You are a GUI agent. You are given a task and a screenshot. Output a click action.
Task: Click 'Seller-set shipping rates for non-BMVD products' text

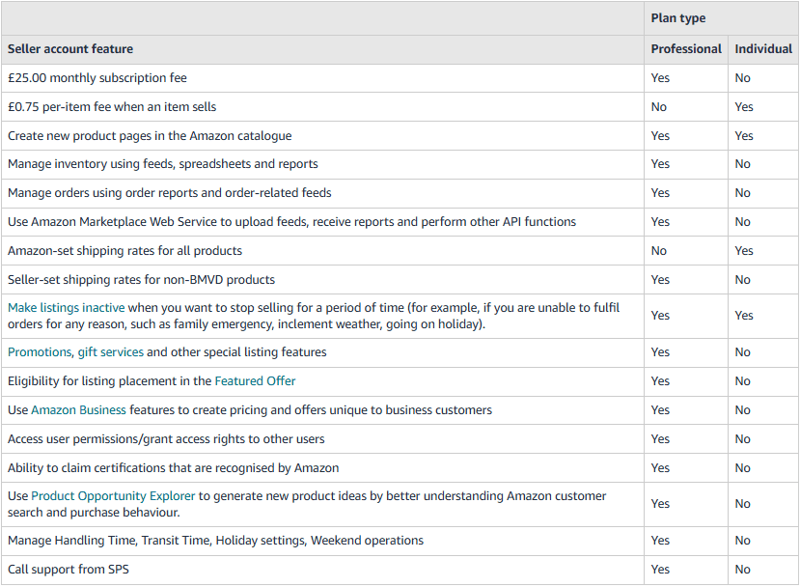tap(141, 280)
